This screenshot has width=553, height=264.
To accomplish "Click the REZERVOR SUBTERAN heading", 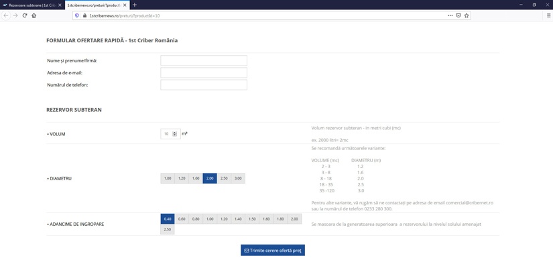I will 74,110.
